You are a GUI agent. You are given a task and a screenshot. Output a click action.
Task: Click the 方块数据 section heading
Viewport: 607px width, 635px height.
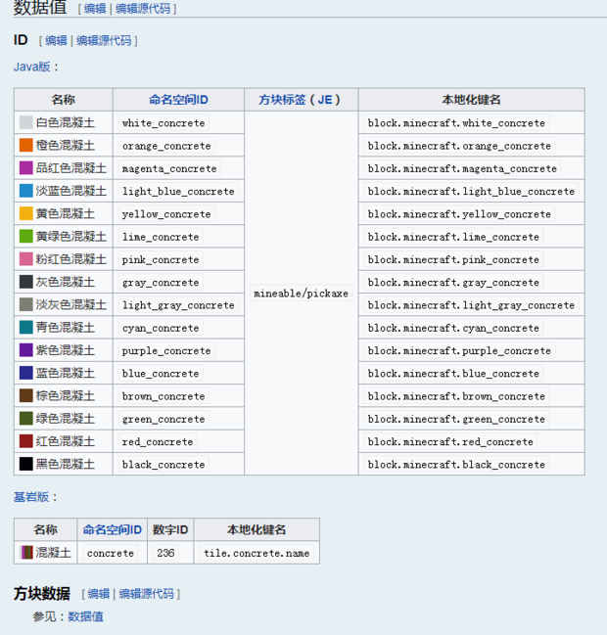pos(42,594)
